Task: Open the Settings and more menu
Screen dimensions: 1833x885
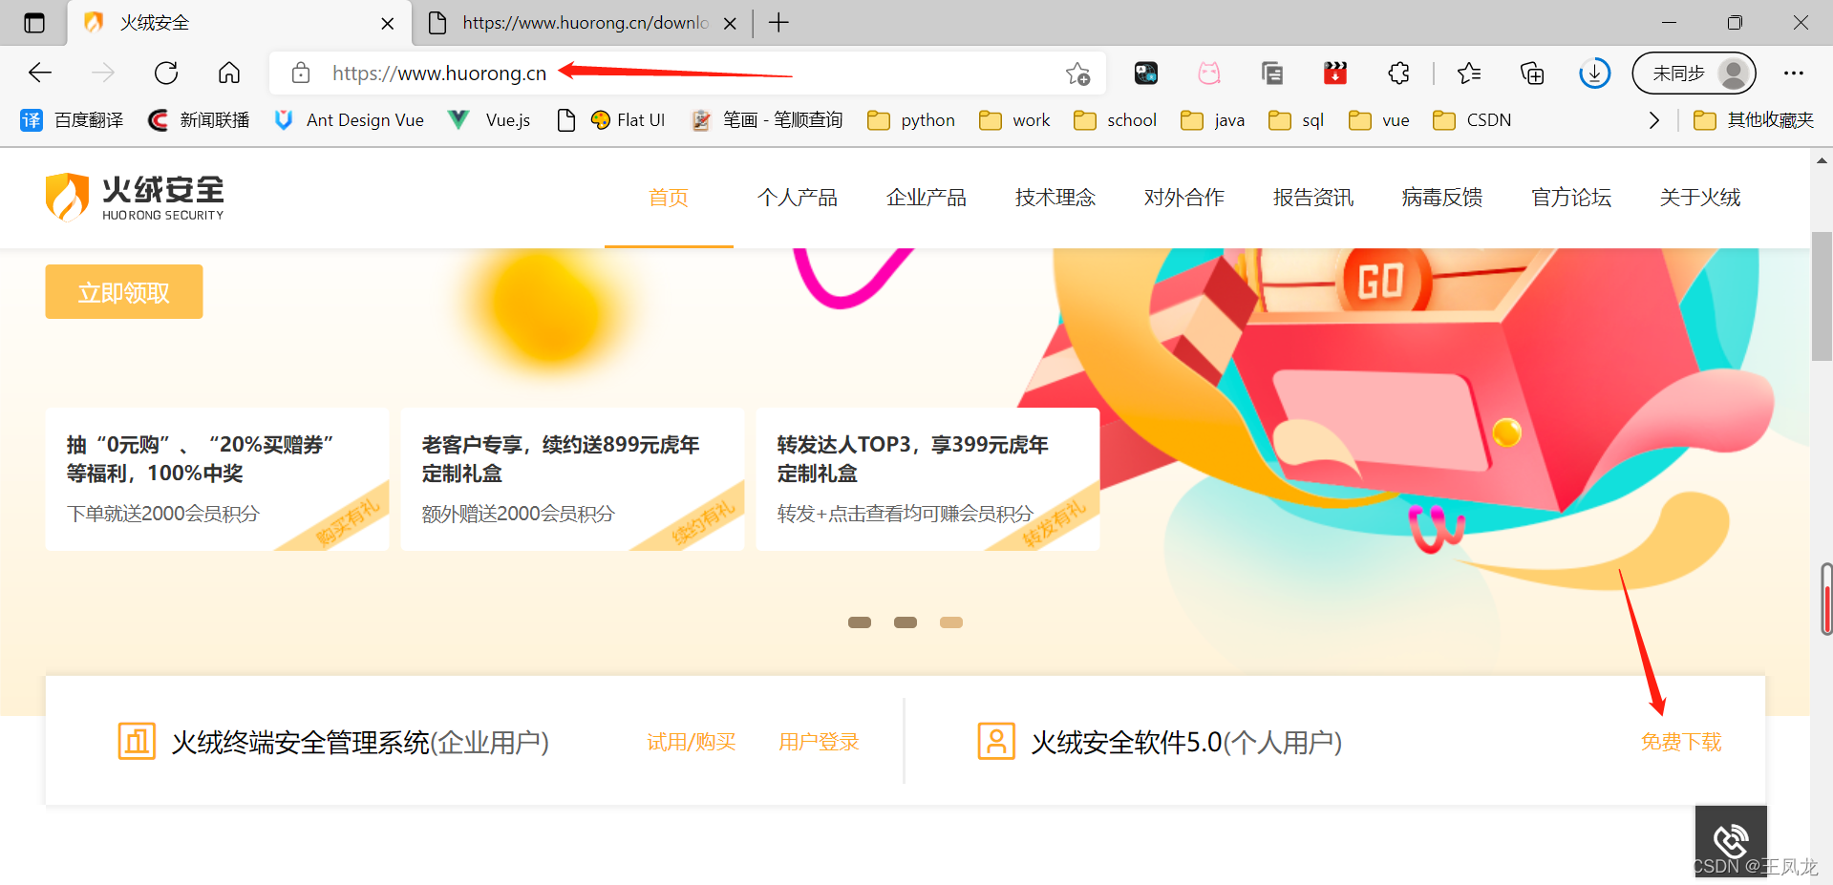Action: coord(1794,73)
